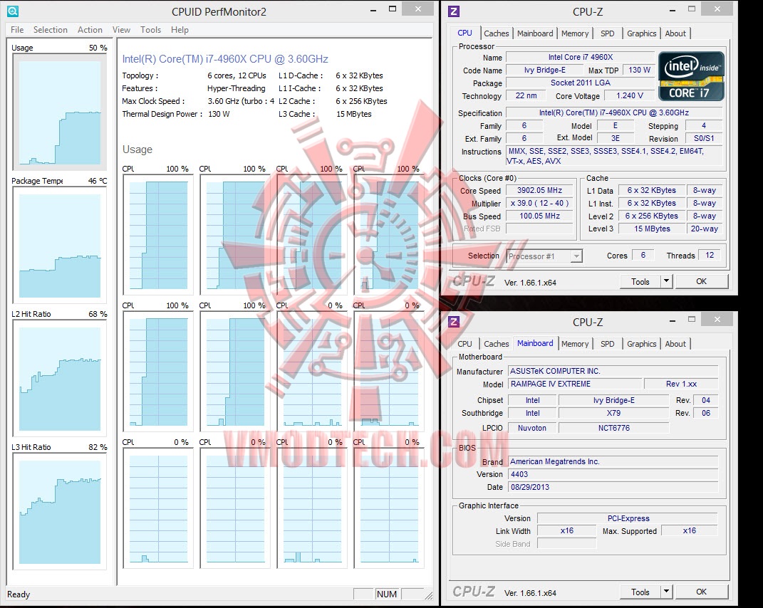Click the Usage 50 % graph in sidebar

click(60, 112)
